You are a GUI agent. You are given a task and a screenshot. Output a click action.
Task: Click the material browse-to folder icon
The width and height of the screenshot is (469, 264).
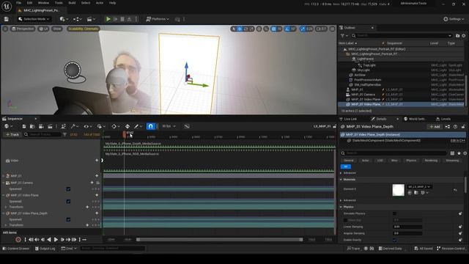click(x=416, y=193)
